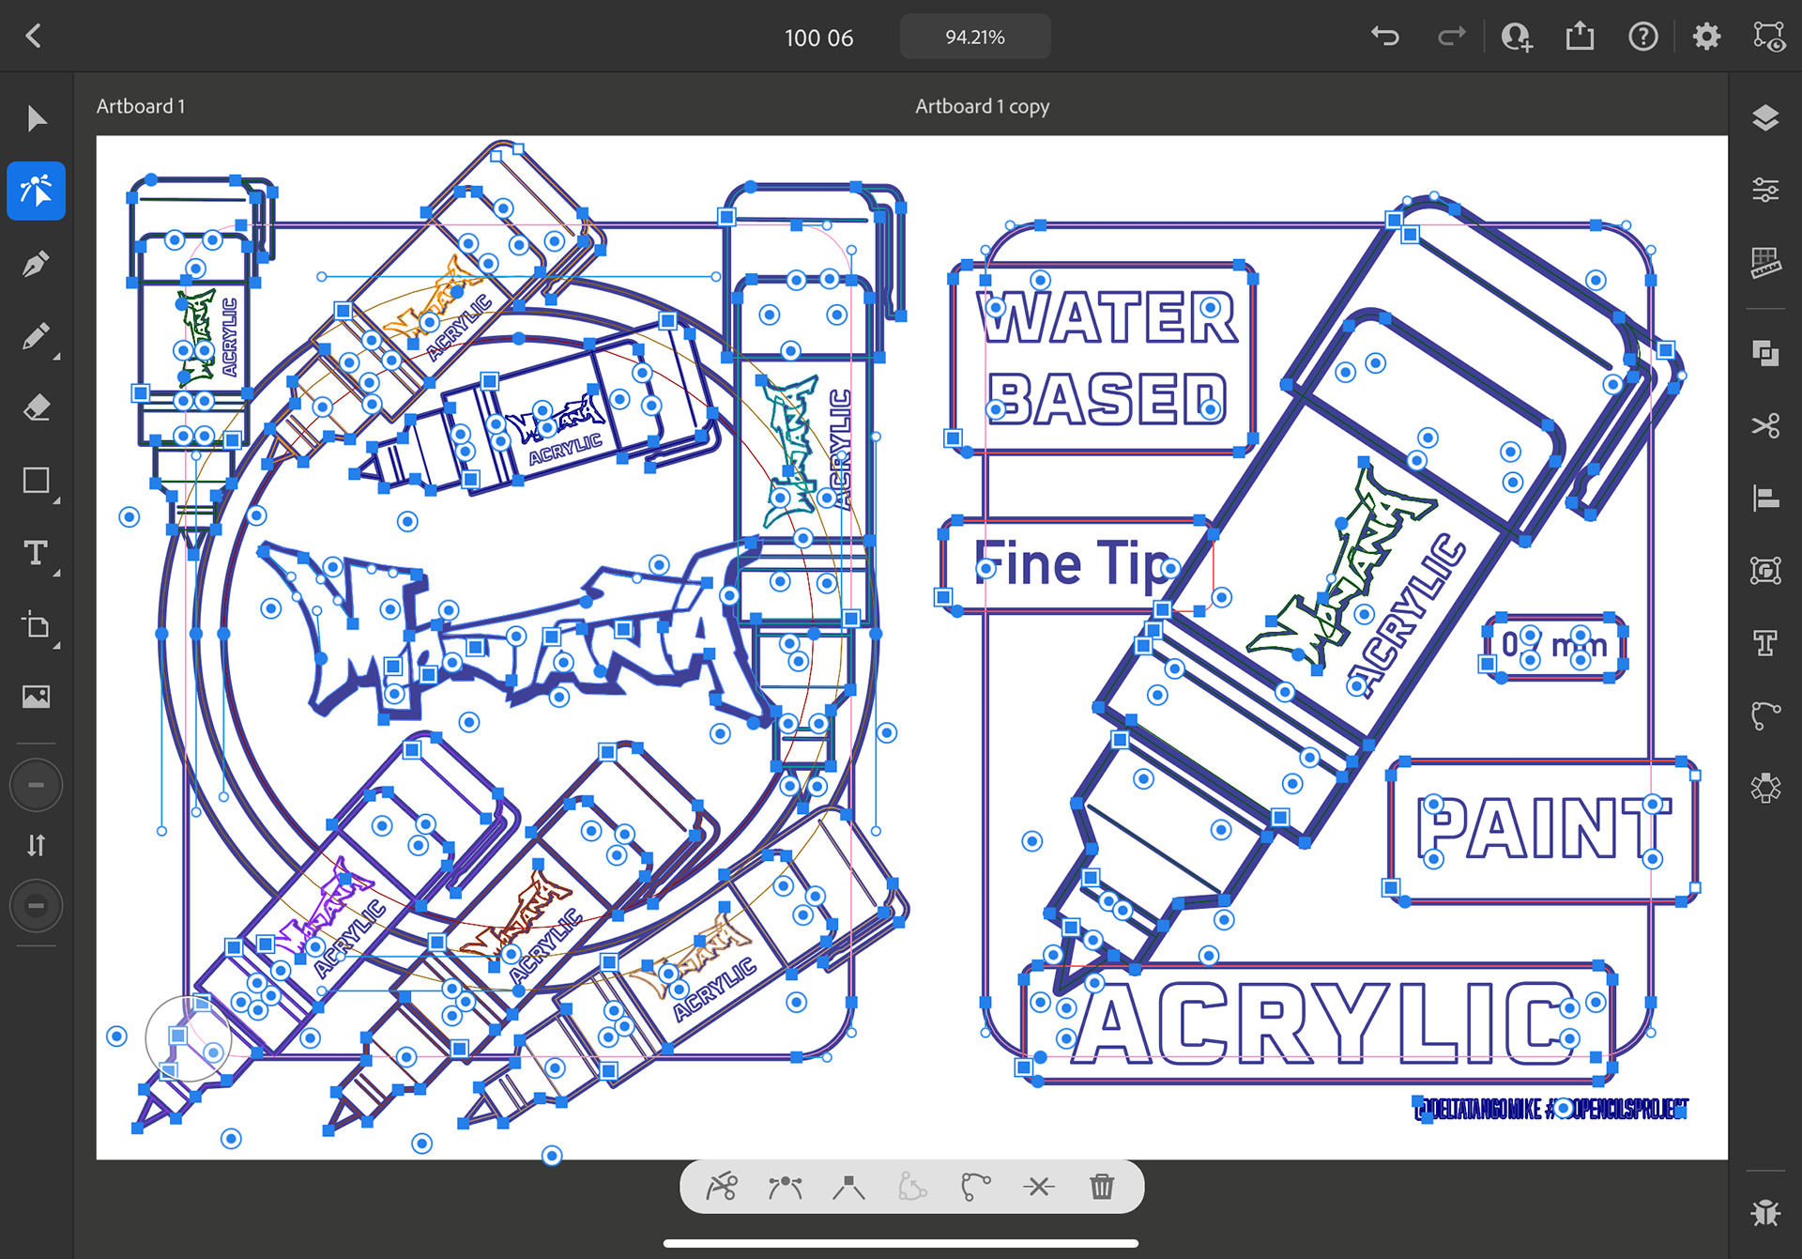Cut path at selected anchor
Viewport: 1802px width, 1259px height.
pos(1038,1187)
